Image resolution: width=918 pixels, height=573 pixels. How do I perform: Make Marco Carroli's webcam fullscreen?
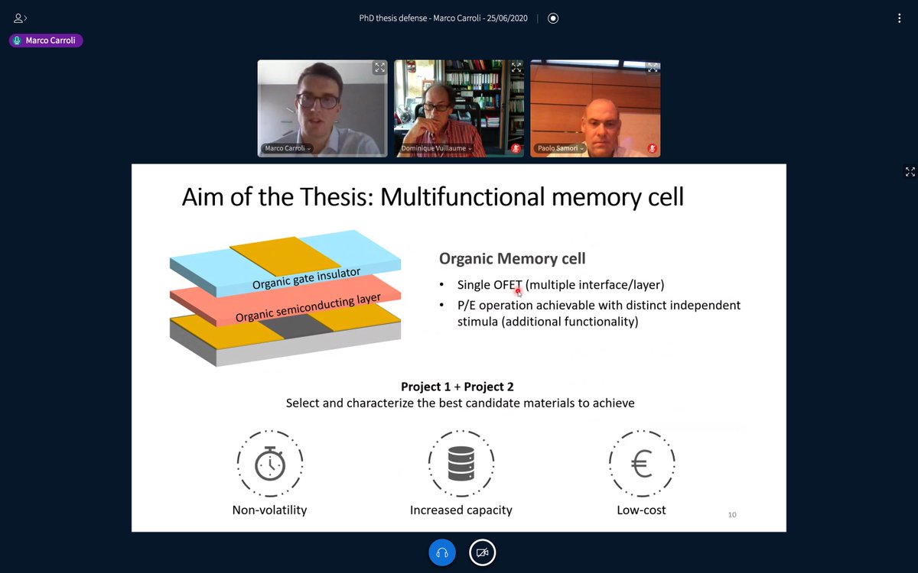(379, 67)
